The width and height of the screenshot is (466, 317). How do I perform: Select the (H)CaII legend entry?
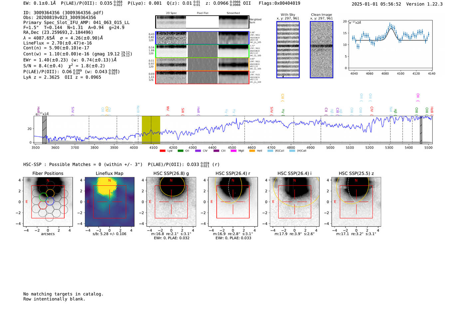pos(298,151)
